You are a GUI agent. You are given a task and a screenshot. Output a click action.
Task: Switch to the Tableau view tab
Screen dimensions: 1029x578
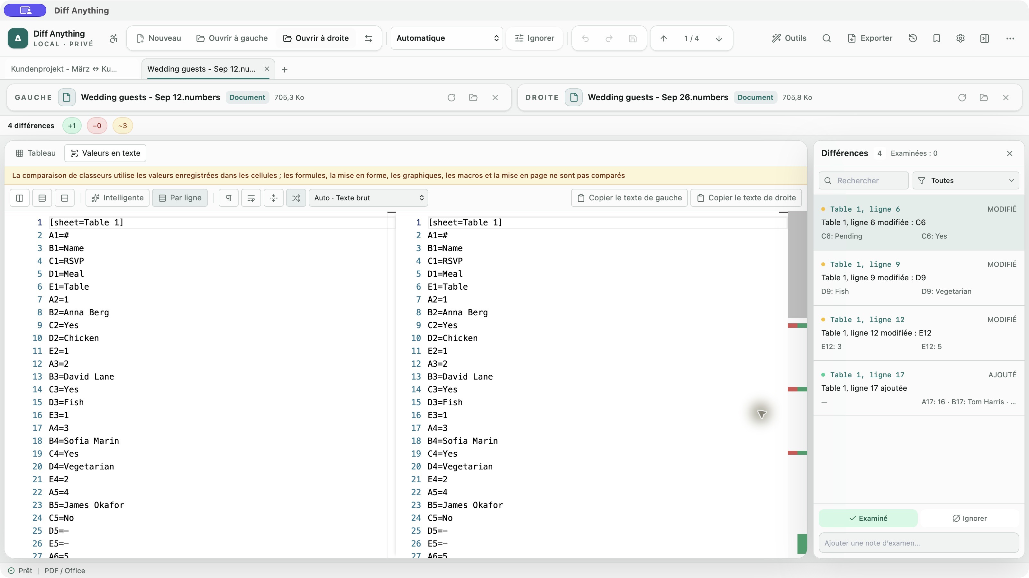[x=36, y=153]
